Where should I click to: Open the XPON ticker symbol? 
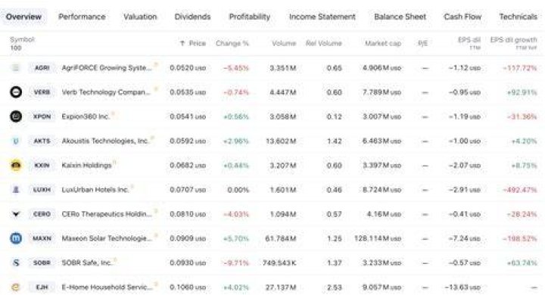[x=42, y=116]
